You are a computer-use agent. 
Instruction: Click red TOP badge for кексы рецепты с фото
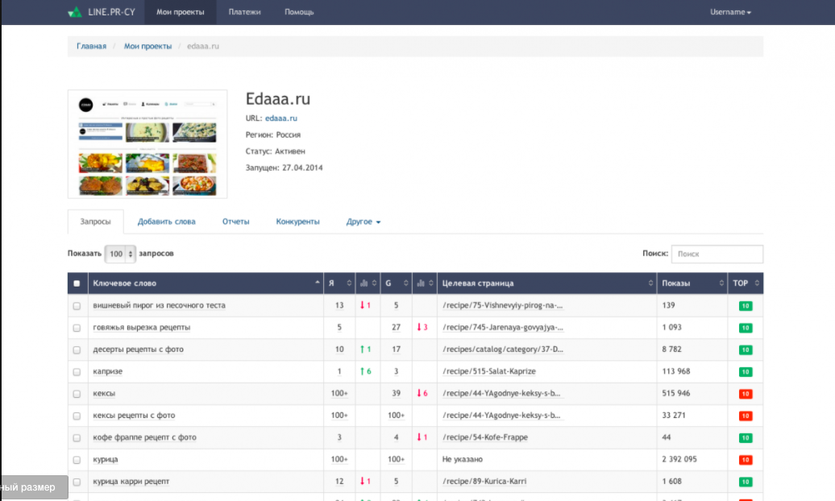(x=746, y=416)
